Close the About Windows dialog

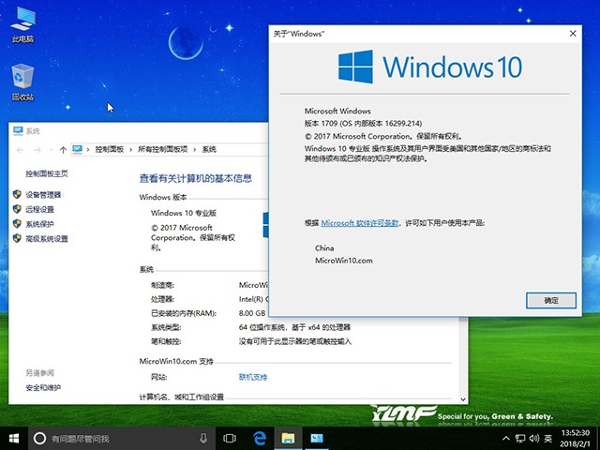(573, 34)
